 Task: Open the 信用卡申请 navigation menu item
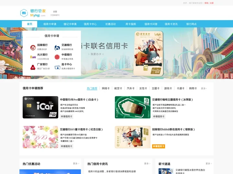(50, 24)
